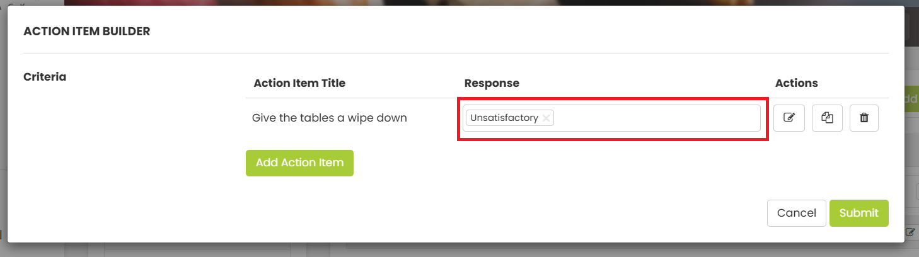
Task: Select the Response column header
Action: (x=492, y=83)
